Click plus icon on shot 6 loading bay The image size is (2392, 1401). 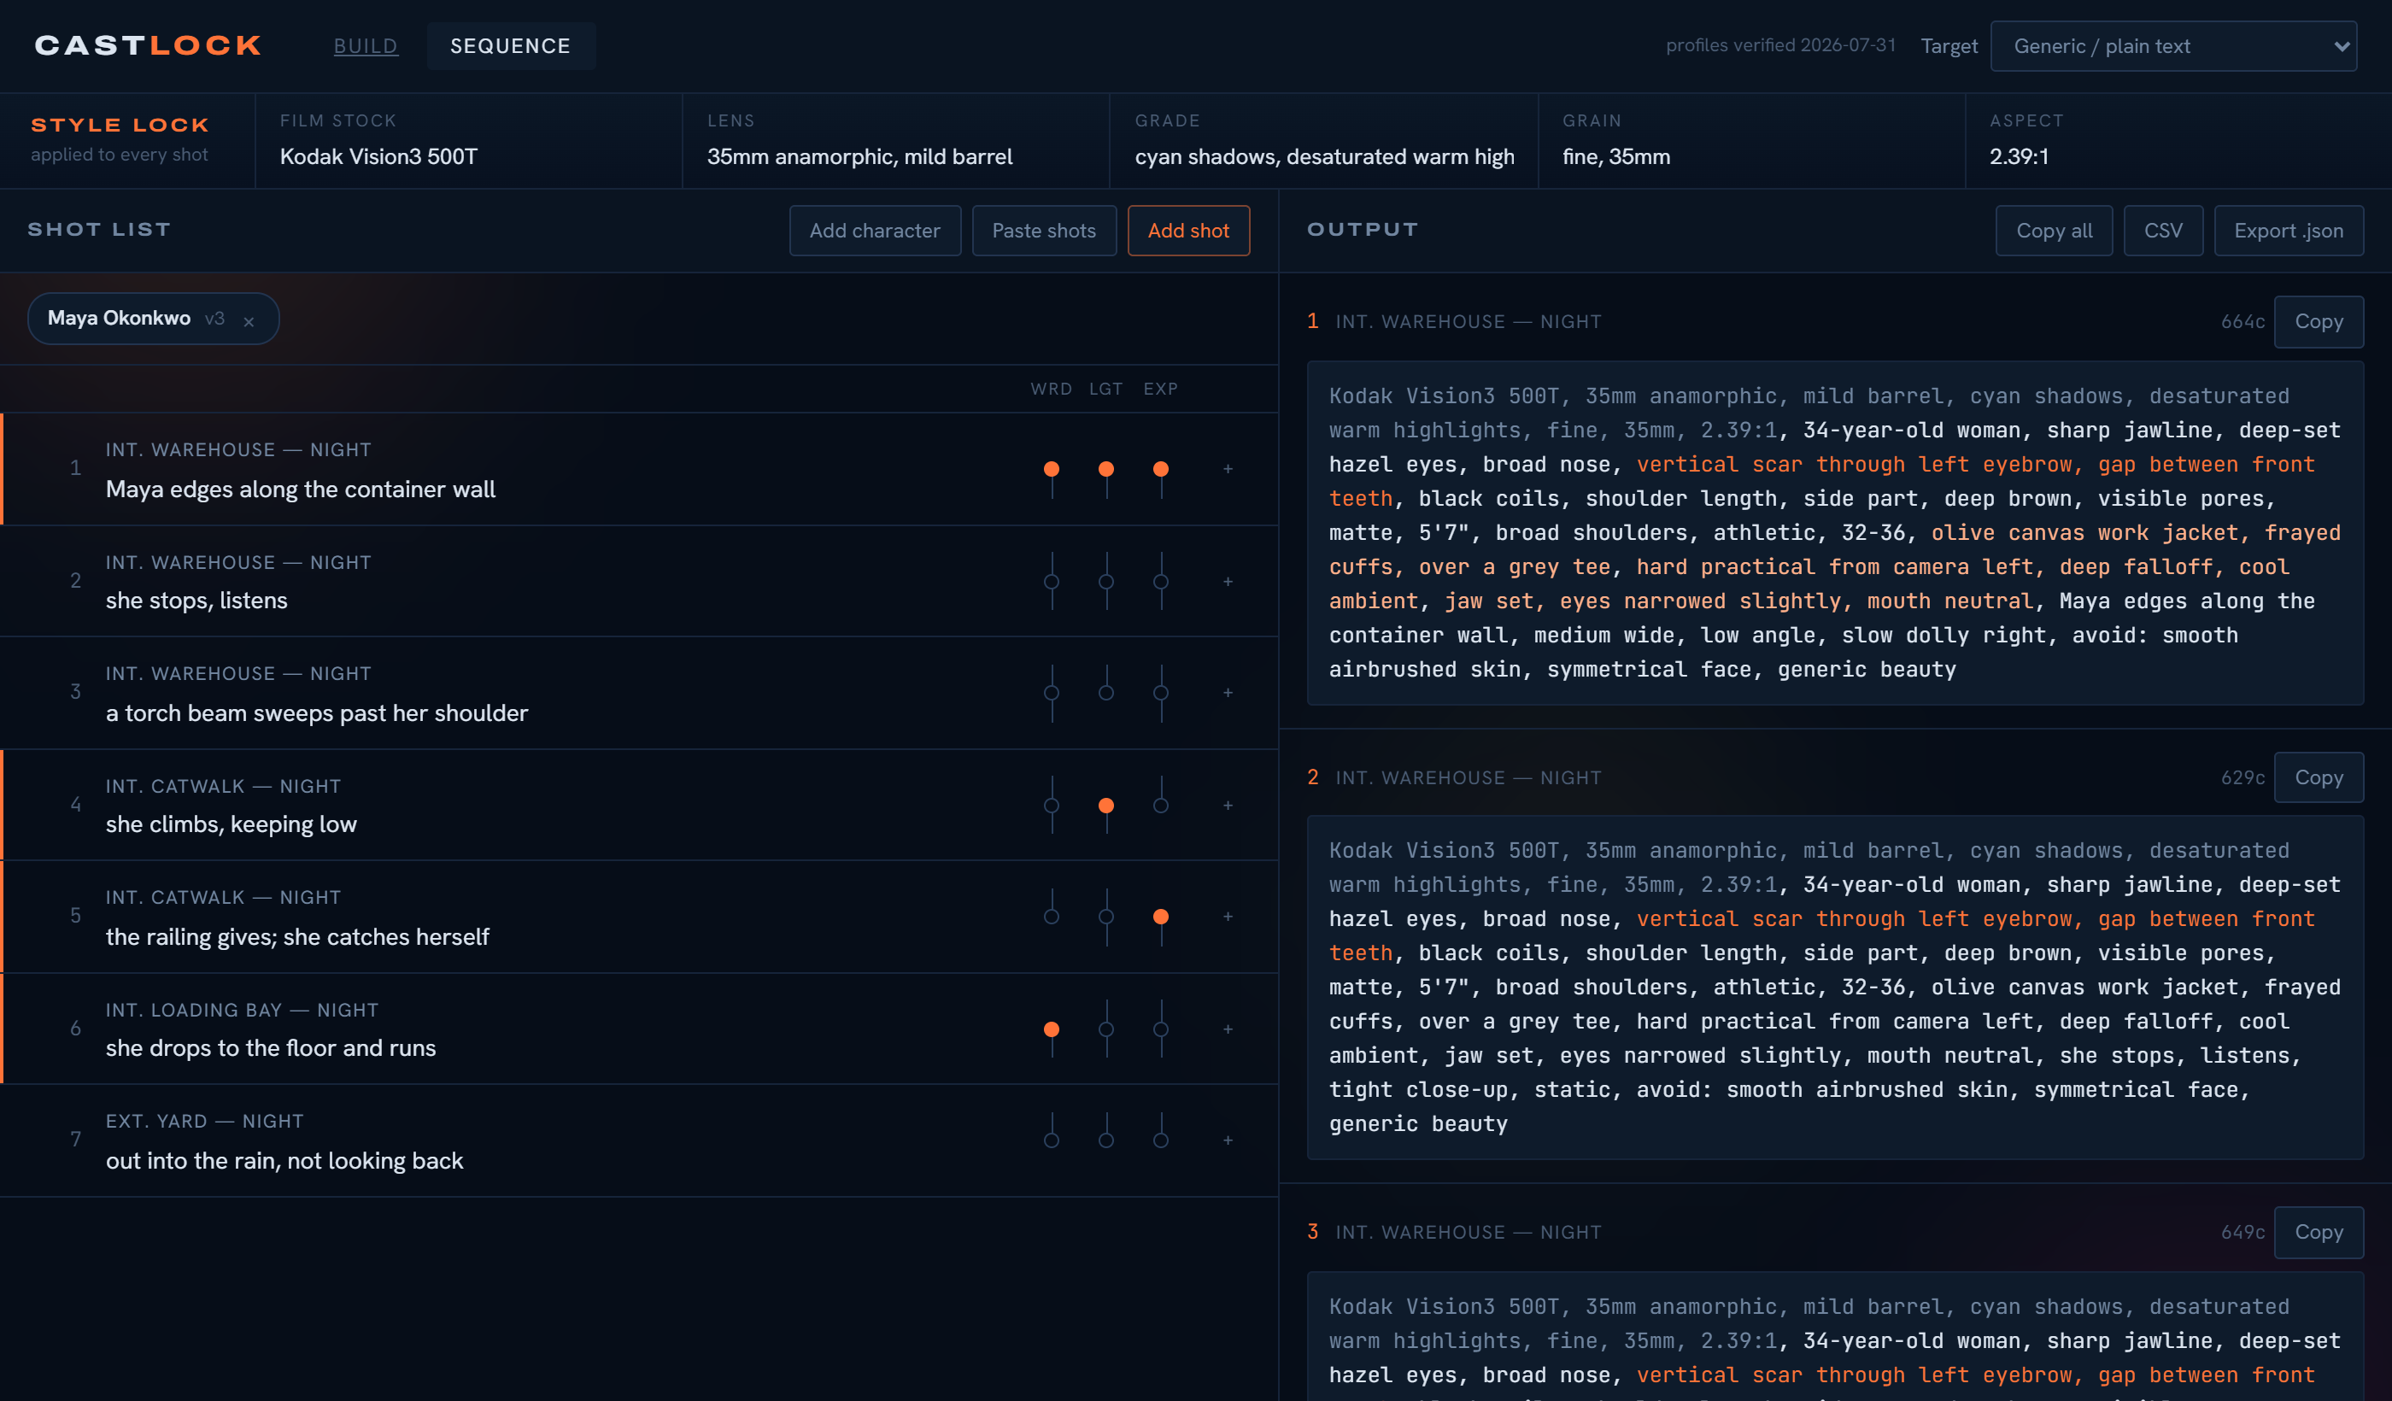point(1228,1029)
